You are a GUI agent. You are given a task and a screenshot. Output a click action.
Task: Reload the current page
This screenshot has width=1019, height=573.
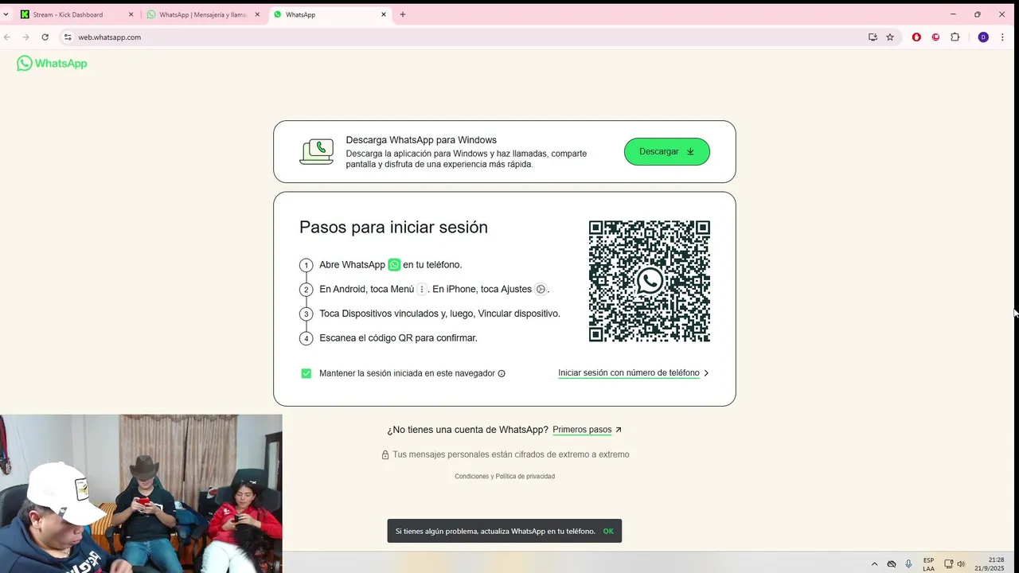(x=45, y=37)
